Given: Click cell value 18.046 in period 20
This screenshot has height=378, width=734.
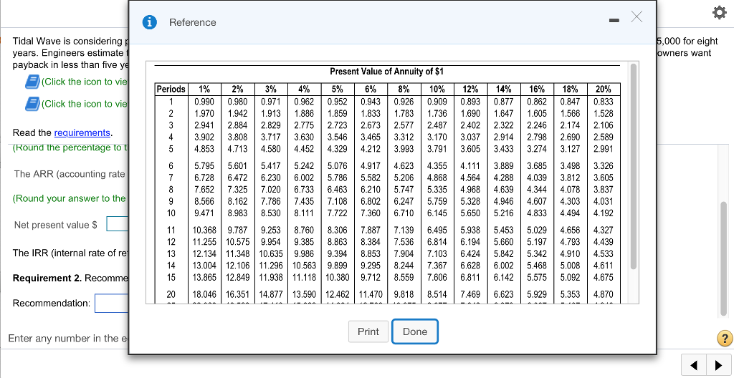Looking at the screenshot, I should 204,294.
